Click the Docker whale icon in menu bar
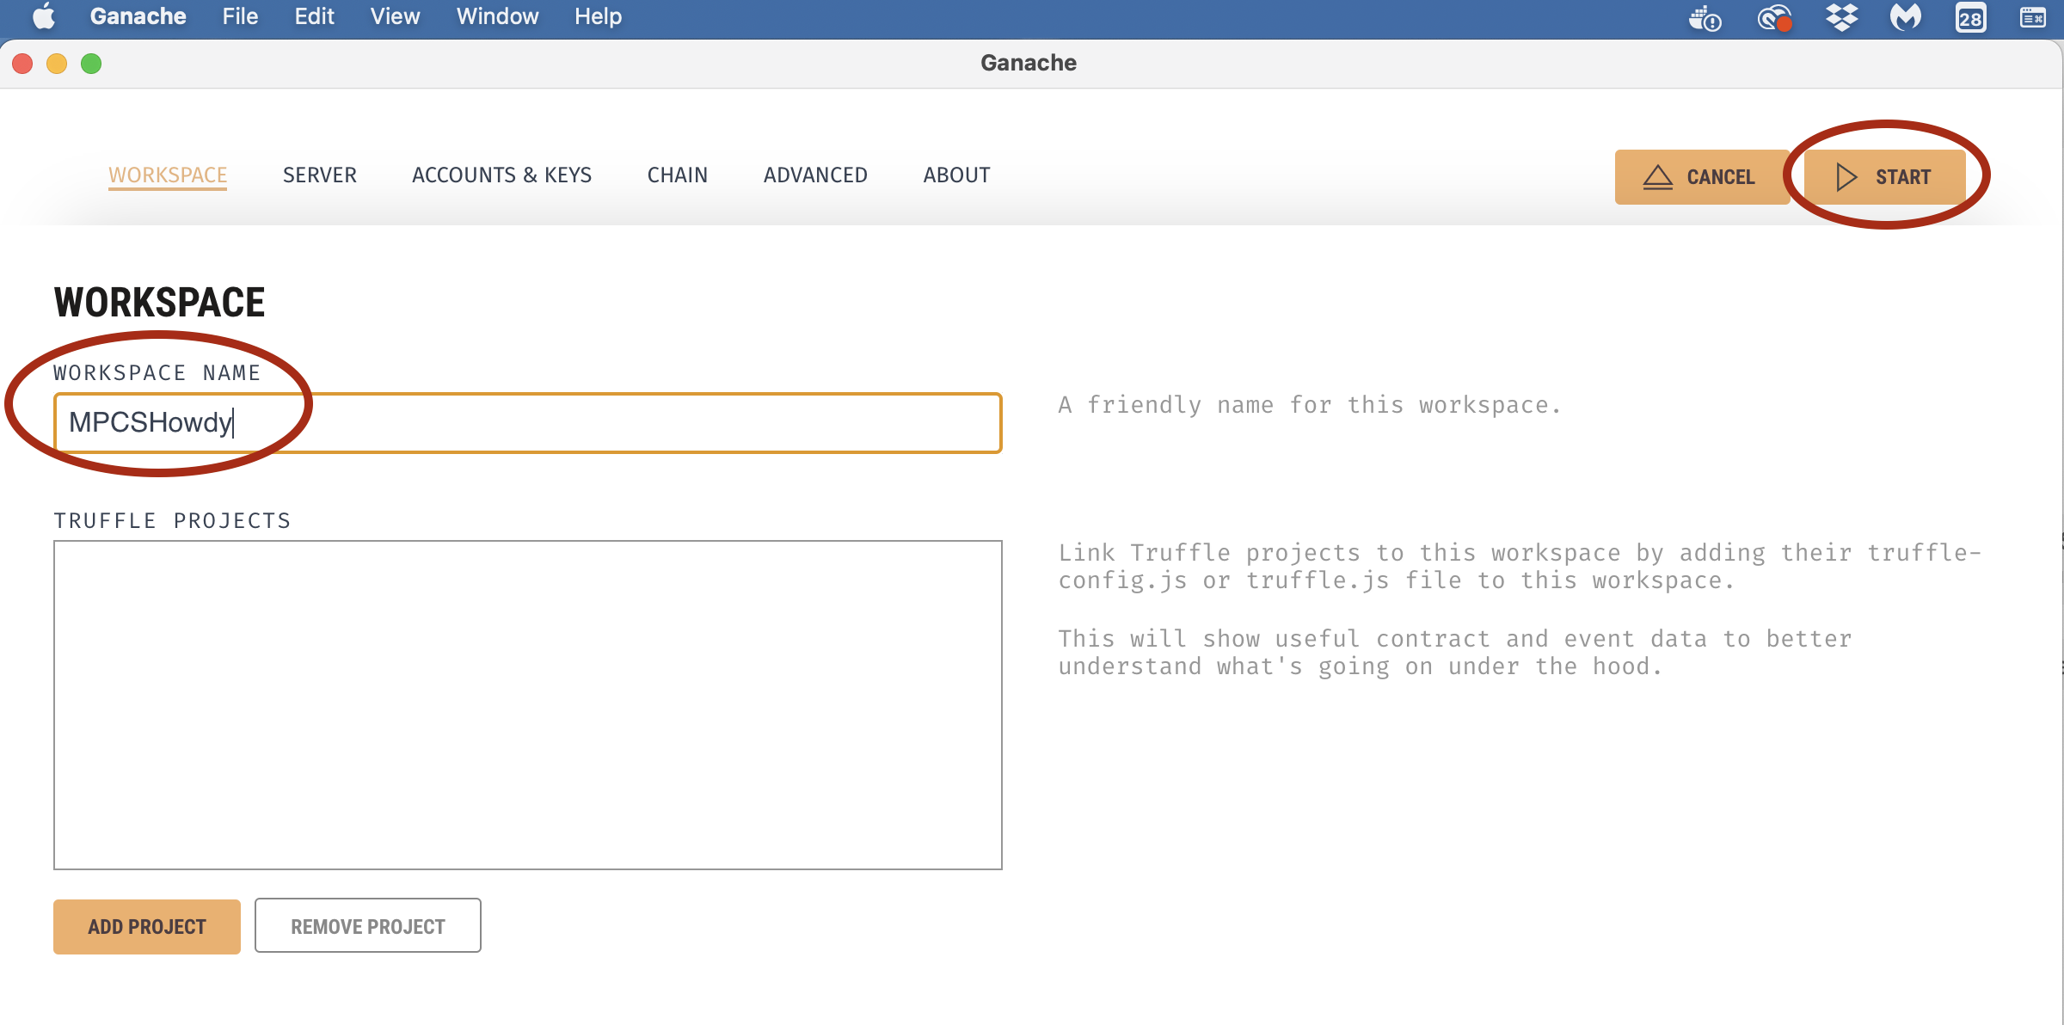2064x1025 pixels. tap(1704, 17)
